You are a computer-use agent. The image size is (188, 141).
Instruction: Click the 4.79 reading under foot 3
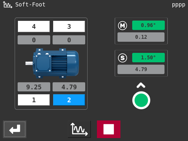(69, 87)
